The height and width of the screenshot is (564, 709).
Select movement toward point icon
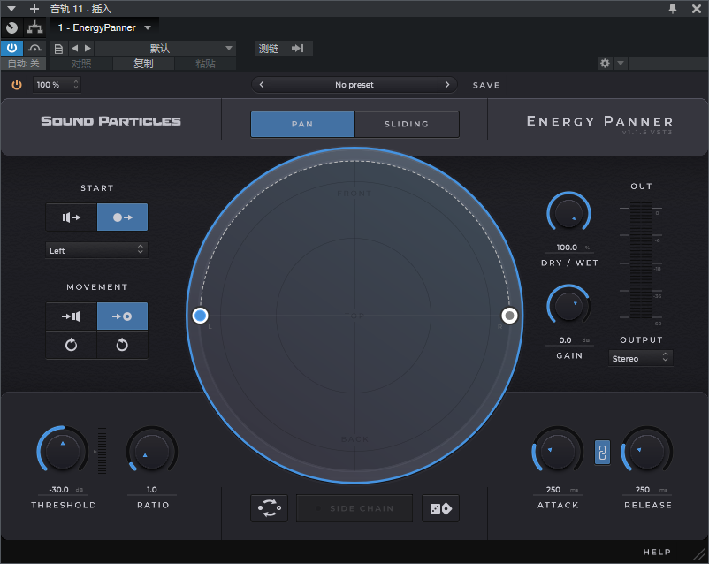(x=123, y=316)
